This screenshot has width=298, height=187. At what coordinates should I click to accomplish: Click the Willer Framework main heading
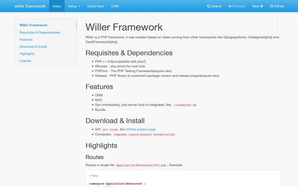coord(124,27)
